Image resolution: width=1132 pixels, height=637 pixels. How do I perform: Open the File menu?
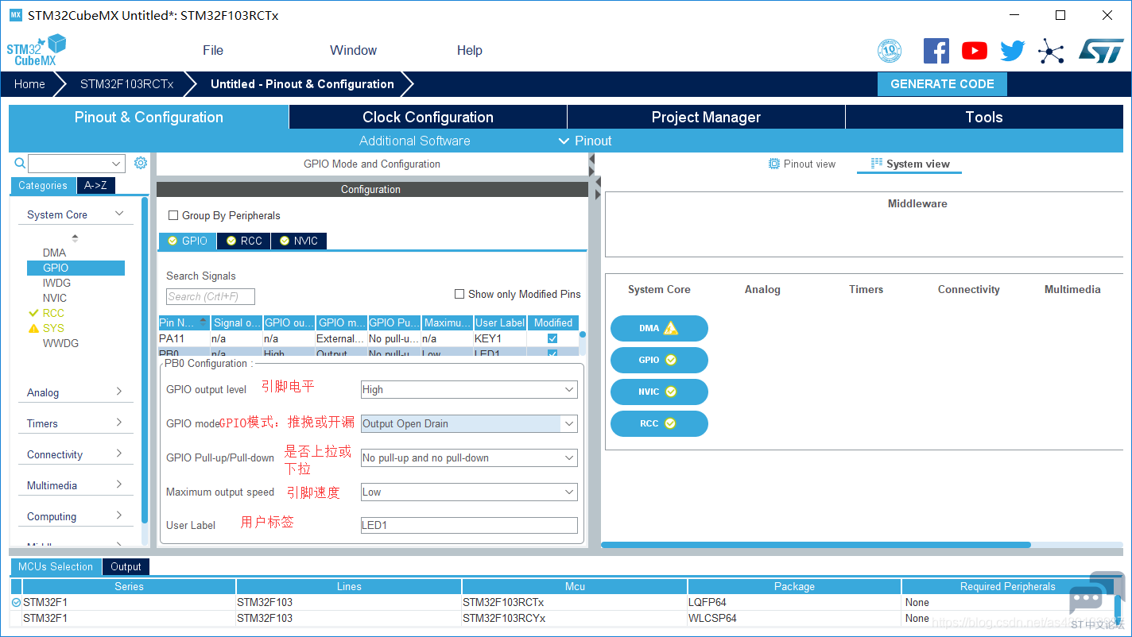[x=213, y=50]
